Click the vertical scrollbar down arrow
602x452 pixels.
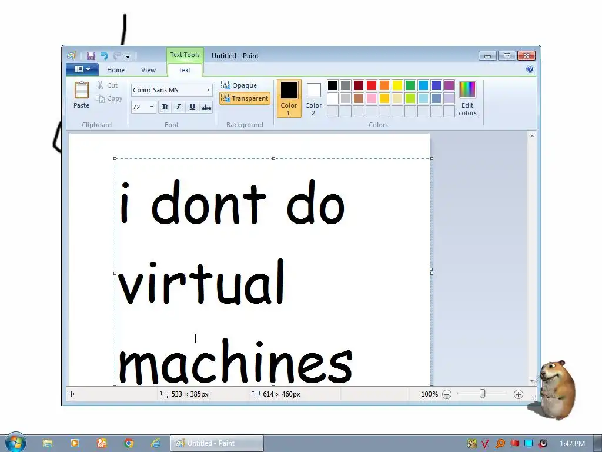point(532,381)
